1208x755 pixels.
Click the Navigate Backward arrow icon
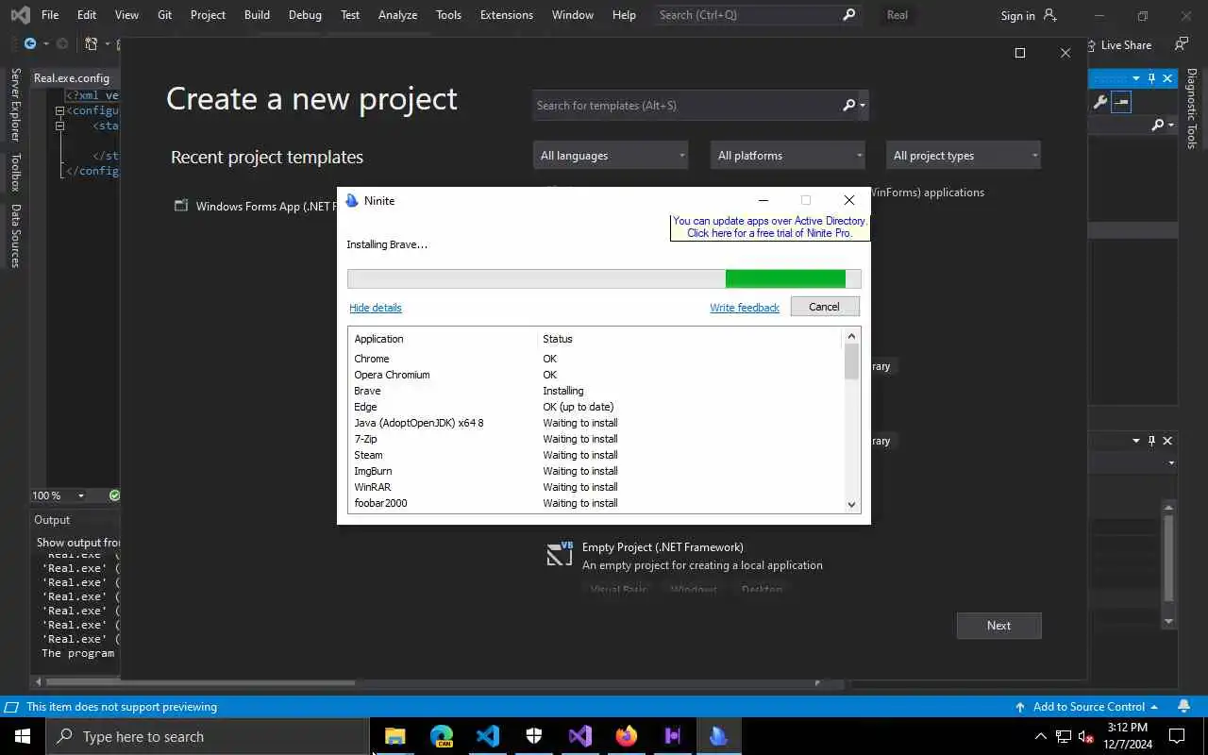coord(30,44)
